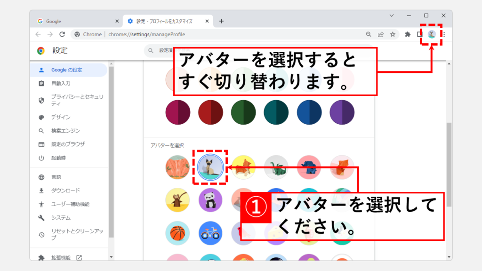Open デザイン settings section
Screen dimensions: 482x271
(69, 117)
